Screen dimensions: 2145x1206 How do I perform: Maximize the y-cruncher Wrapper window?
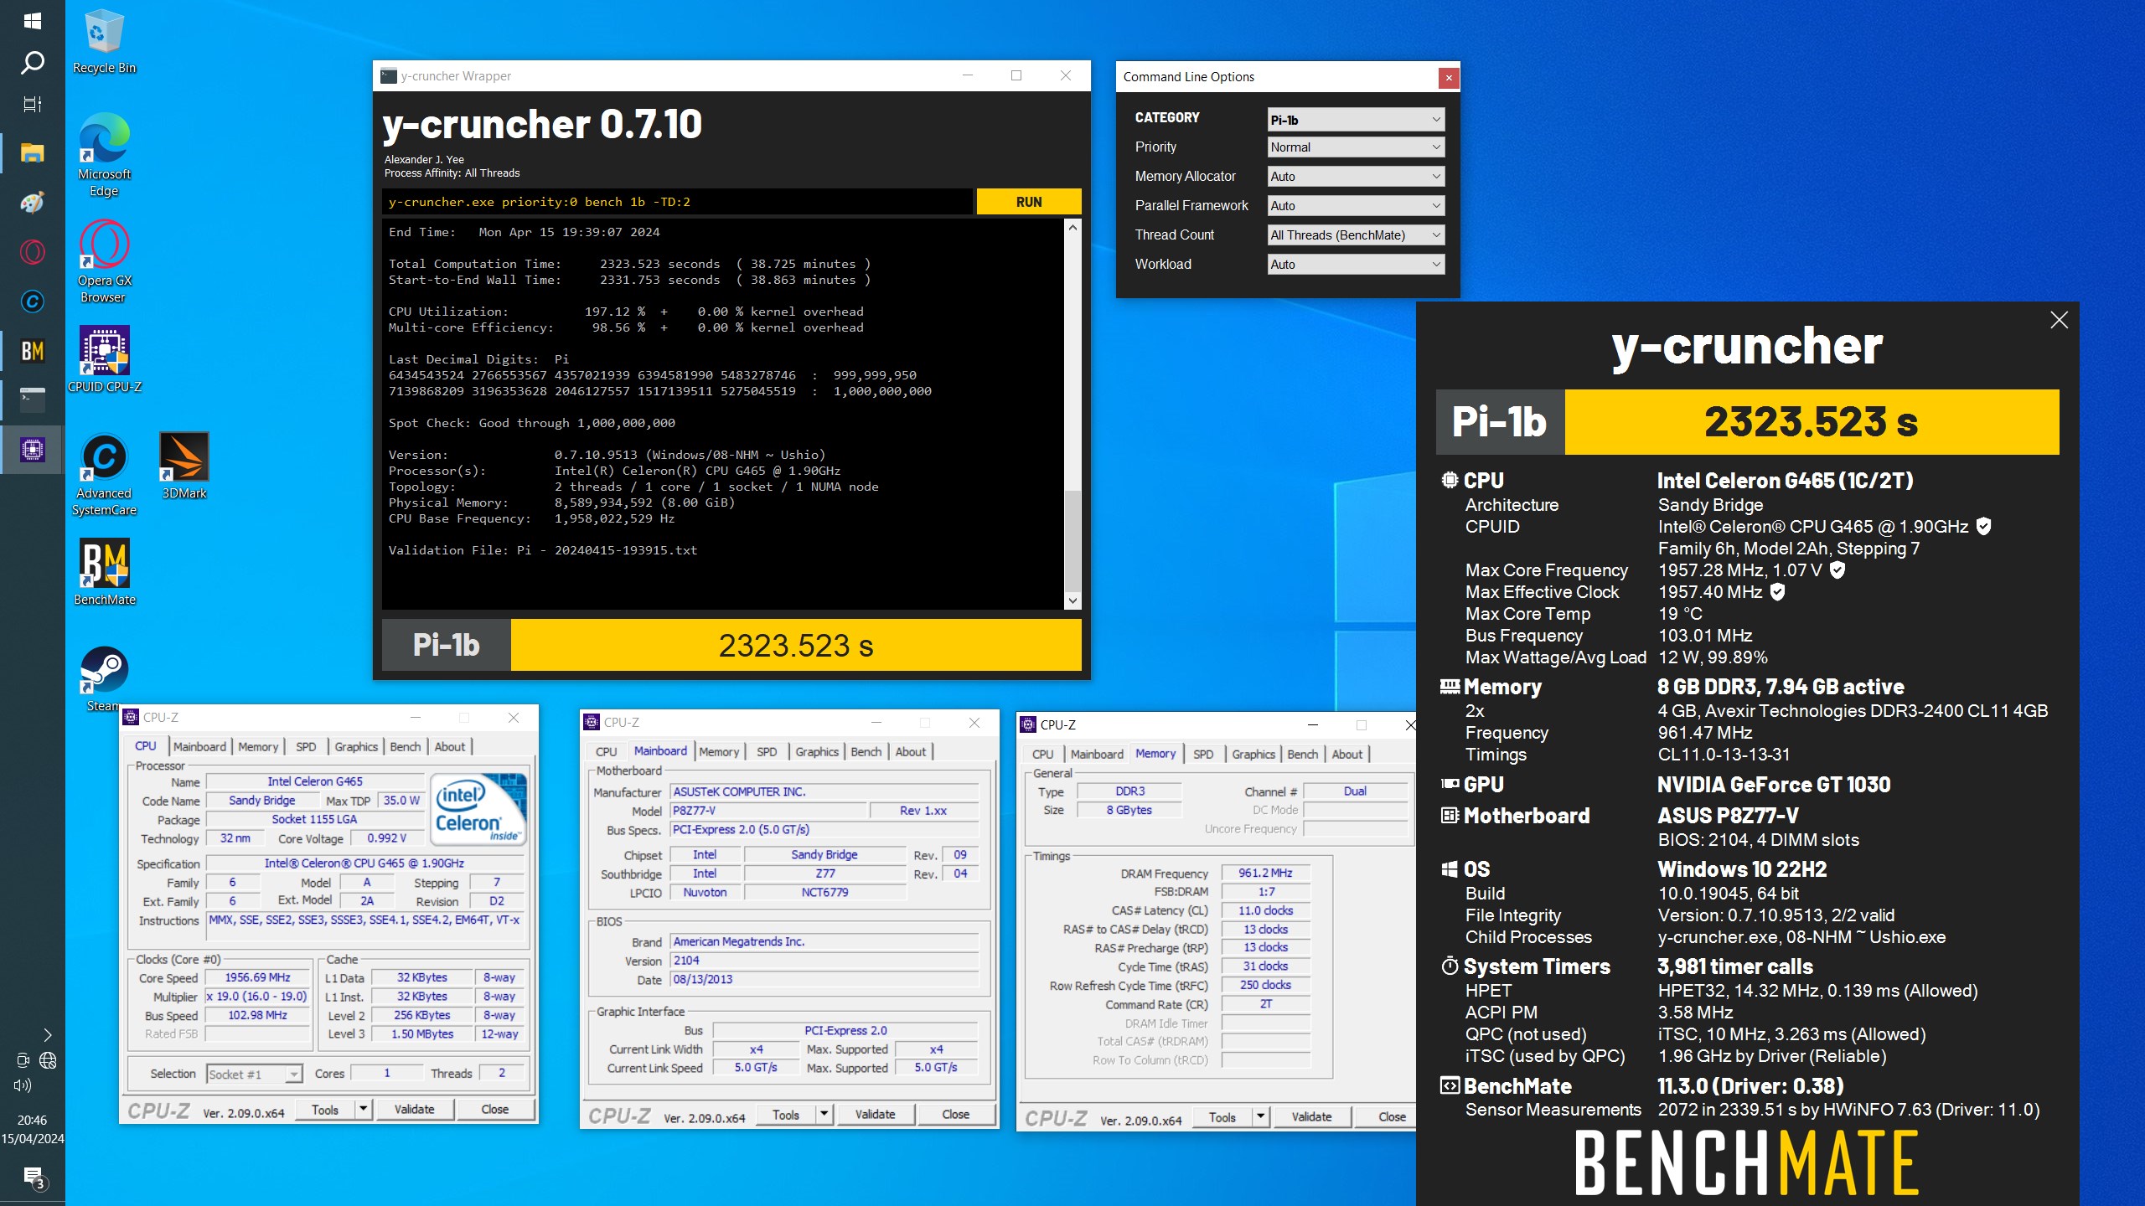pos(1016,75)
